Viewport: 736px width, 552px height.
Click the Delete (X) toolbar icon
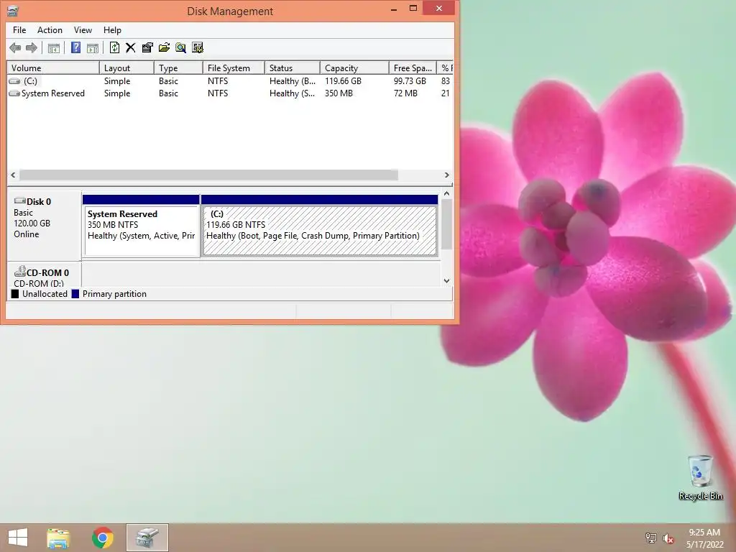tap(131, 47)
